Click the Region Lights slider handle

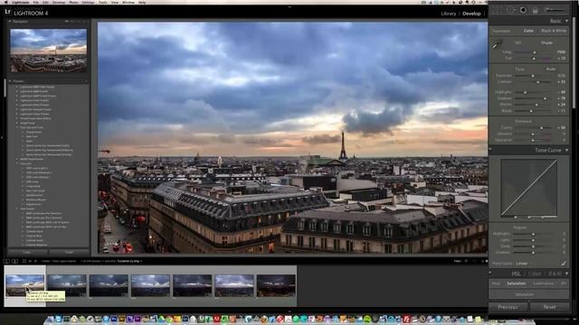[x=533, y=240]
